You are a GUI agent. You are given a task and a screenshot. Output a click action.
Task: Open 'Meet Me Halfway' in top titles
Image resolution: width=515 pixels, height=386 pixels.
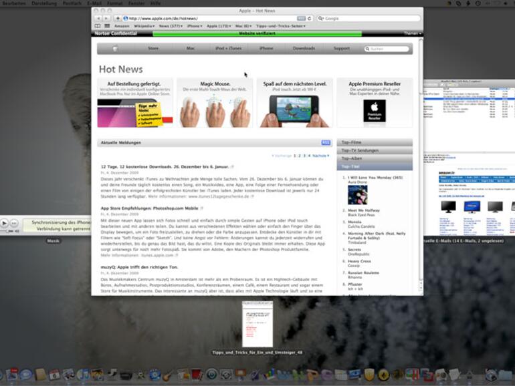(x=364, y=210)
